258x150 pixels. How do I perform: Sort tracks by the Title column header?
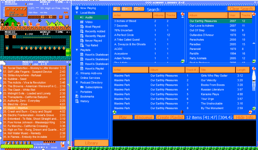click(217, 70)
